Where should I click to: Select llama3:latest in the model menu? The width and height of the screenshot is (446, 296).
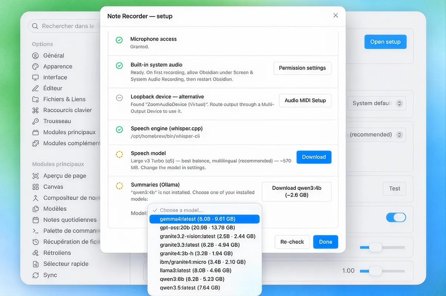[204, 270]
